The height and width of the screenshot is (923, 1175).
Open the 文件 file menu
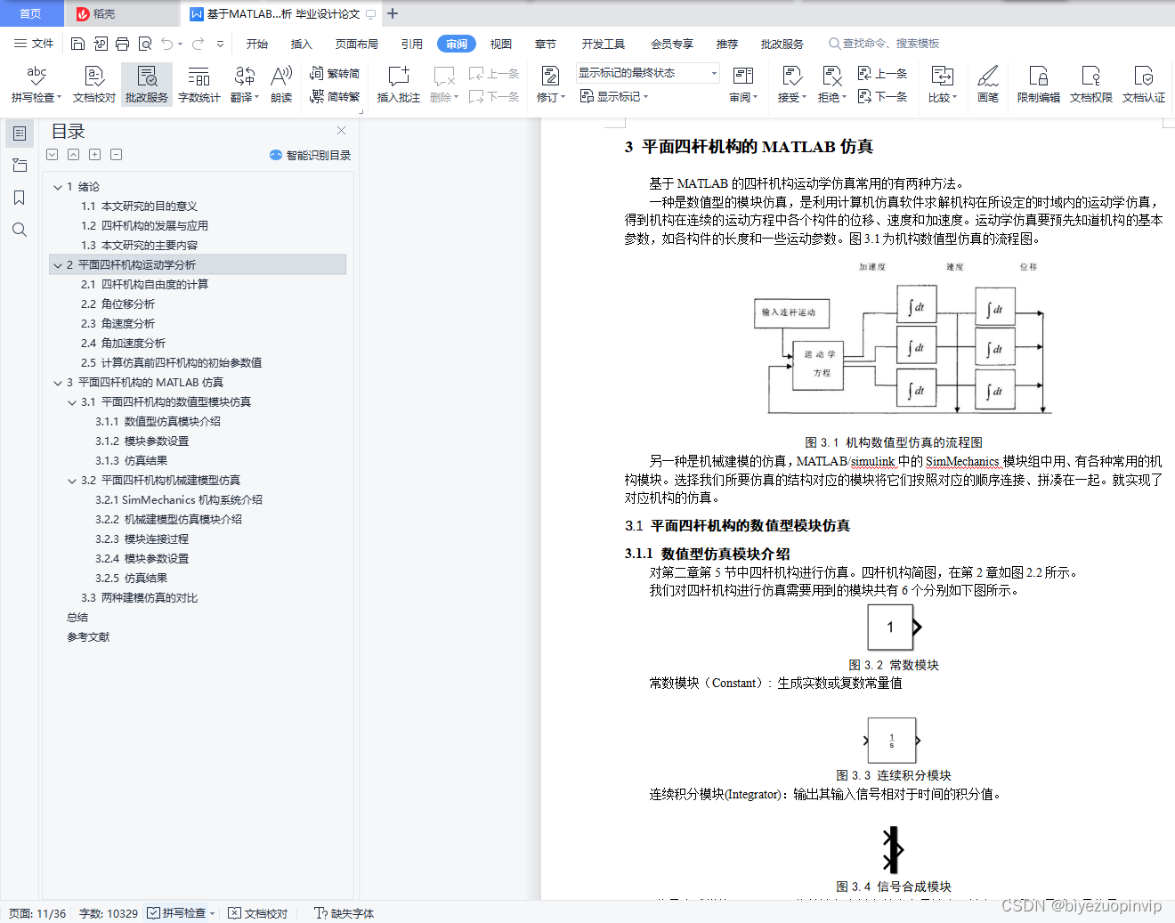coord(34,44)
